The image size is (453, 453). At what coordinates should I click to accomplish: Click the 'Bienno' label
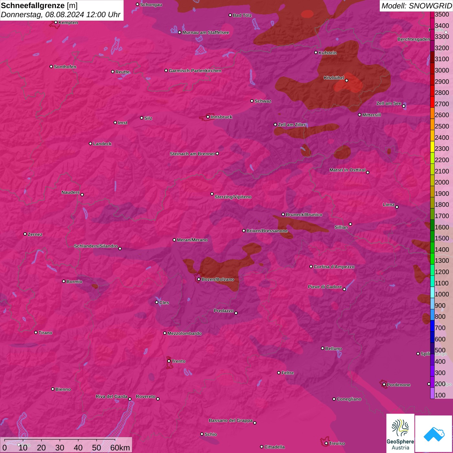pyautogui.click(x=63, y=389)
